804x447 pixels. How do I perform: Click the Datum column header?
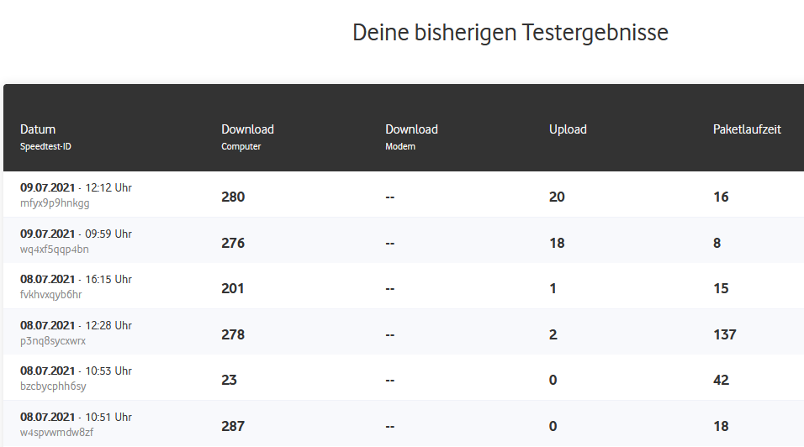click(38, 129)
